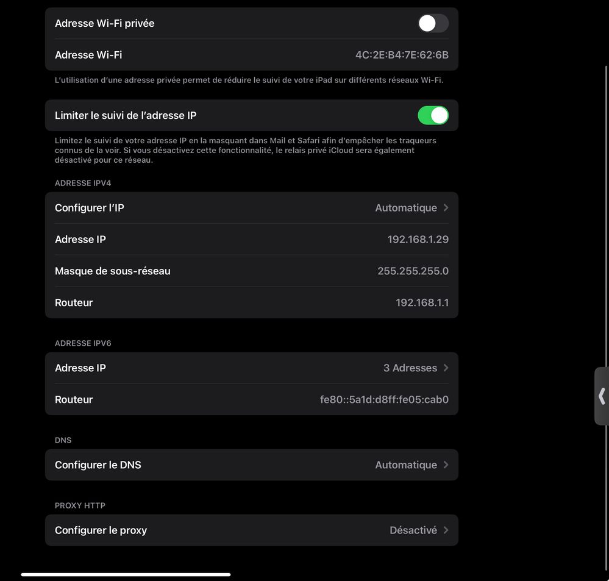Tap the Wi-Fi address 4C:2E:B4:7E:62:6B
Image resolution: width=609 pixels, height=581 pixels.
coord(402,55)
